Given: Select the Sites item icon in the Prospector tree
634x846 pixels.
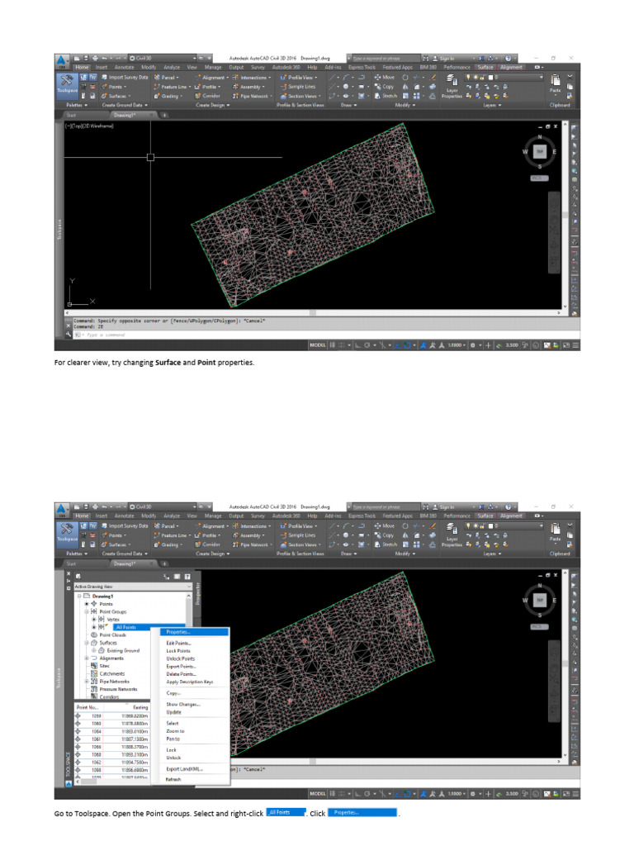Looking at the screenshot, I should click(94, 666).
